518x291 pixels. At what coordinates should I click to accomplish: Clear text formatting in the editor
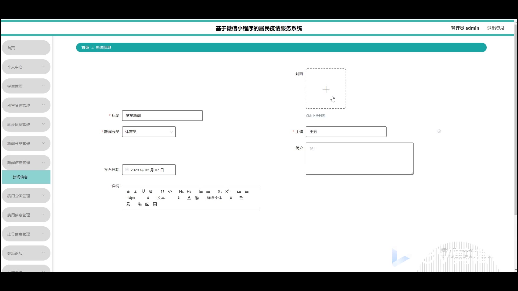pos(128,204)
